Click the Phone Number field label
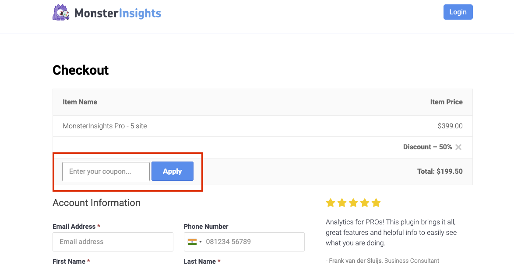Image resolution: width=514 pixels, height=265 pixels. coord(206,227)
